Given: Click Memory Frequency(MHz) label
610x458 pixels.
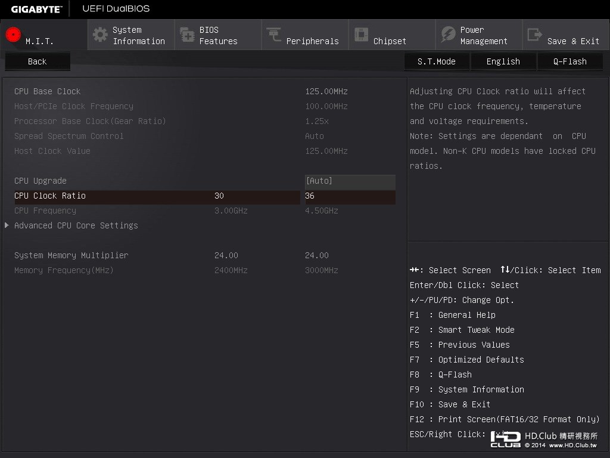Looking at the screenshot, I should pos(64,270).
